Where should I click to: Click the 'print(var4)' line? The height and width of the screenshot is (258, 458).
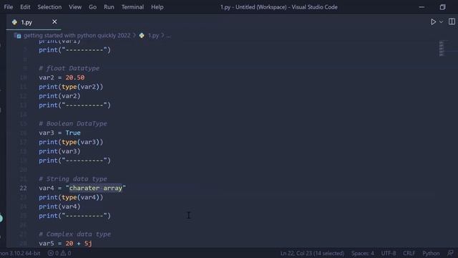(x=59, y=206)
